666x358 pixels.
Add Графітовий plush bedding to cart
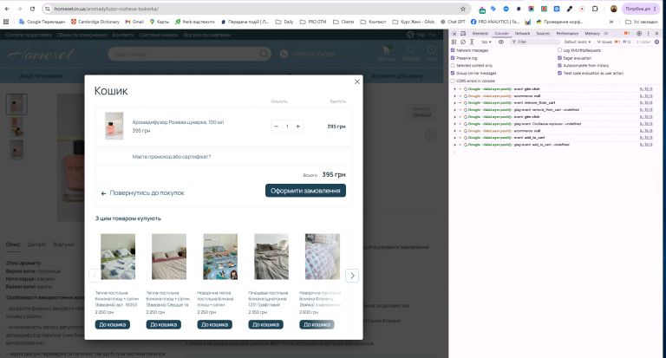(266, 324)
